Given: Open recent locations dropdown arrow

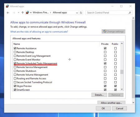Looking at the screenshot, I should click(18, 13).
